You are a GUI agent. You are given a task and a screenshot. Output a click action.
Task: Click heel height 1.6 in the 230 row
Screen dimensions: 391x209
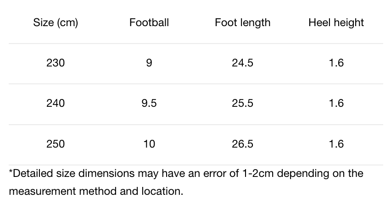point(336,63)
